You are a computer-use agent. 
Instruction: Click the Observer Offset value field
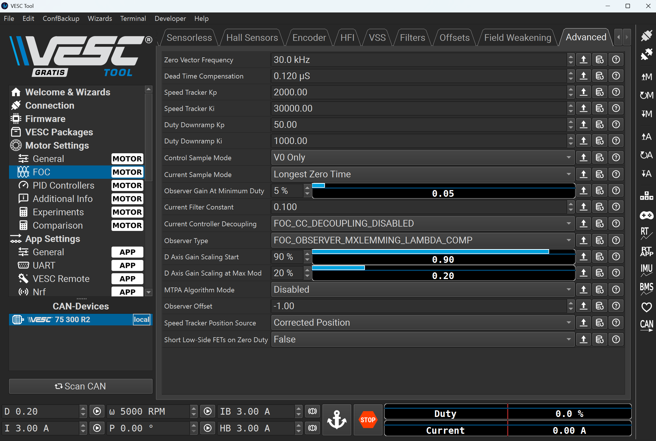(419, 306)
